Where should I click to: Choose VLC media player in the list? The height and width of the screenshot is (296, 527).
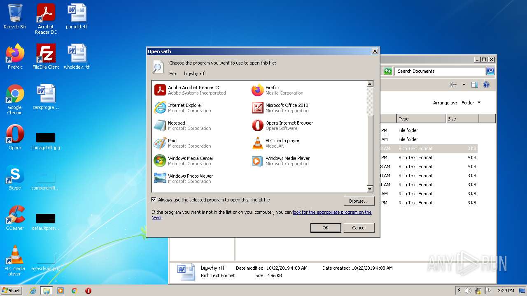pos(275,143)
